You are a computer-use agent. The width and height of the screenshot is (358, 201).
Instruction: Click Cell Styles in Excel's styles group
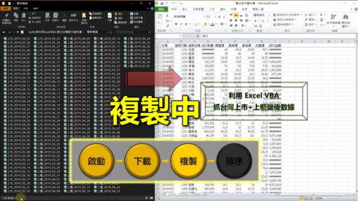click(283, 25)
